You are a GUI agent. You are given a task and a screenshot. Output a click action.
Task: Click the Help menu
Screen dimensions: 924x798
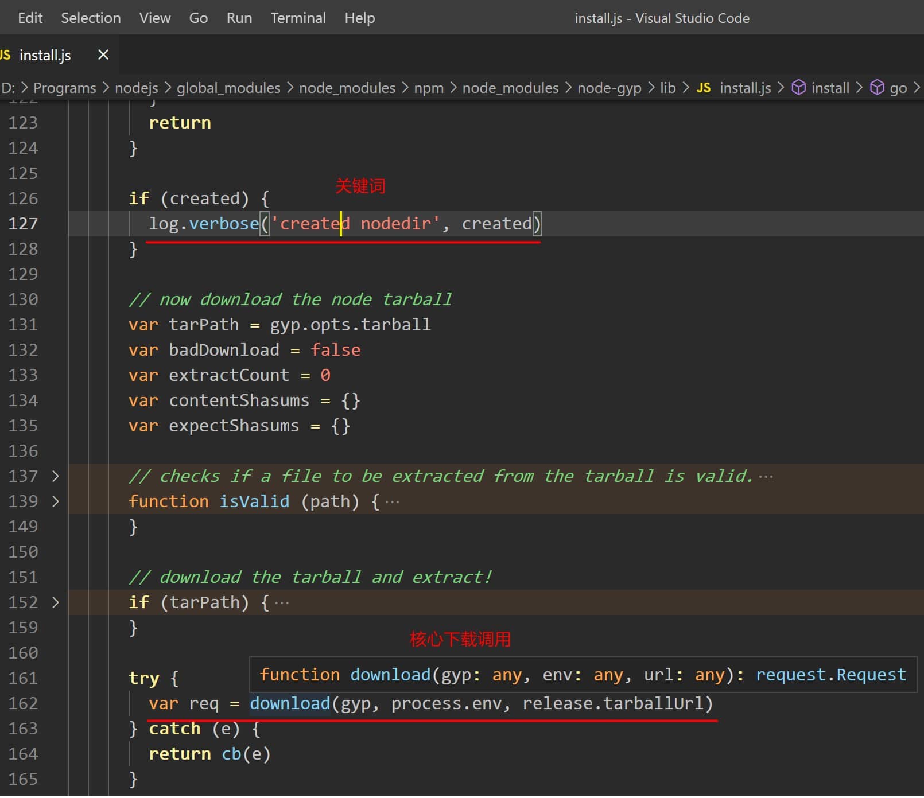pyautogui.click(x=359, y=18)
